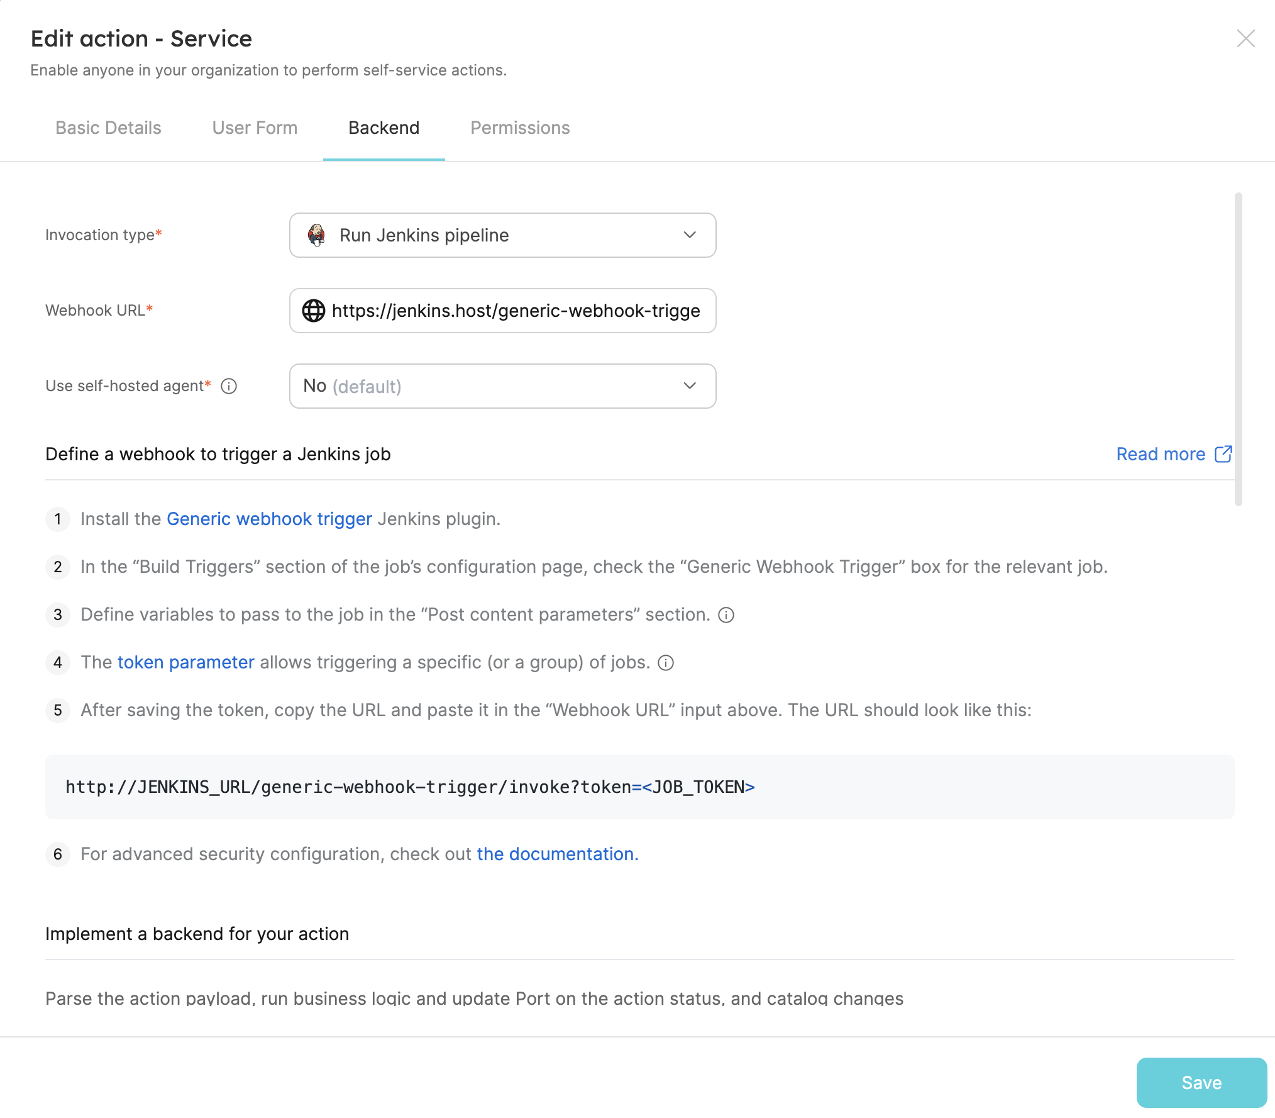Open the User Form tab
The width and height of the screenshot is (1275, 1118).
[255, 128]
